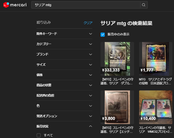Open the ¥10,400 card listing thumbnail

coord(156,107)
